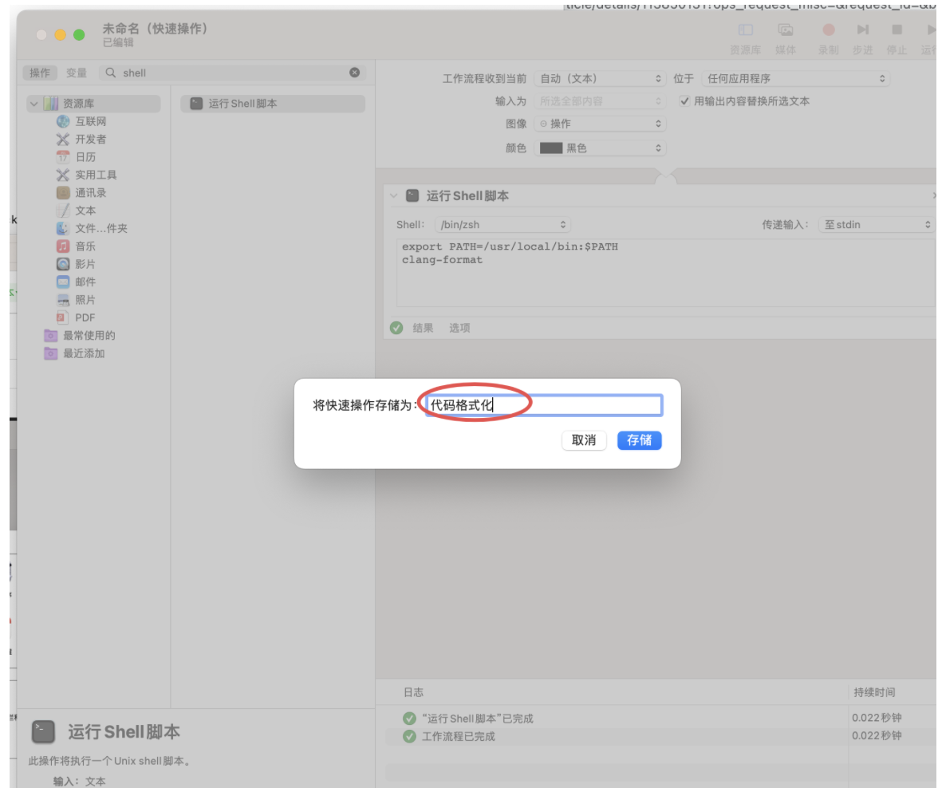Open the 选项 tab of the action
The width and height of the screenshot is (938, 788).
pyautogui.click(x=459, y=328)
